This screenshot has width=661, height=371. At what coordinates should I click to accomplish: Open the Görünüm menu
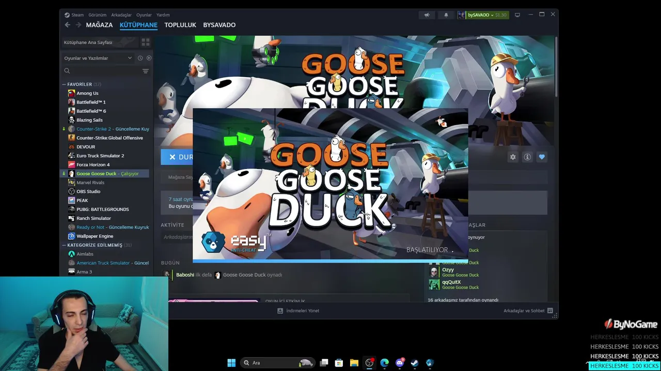click(x=97, y=15)
